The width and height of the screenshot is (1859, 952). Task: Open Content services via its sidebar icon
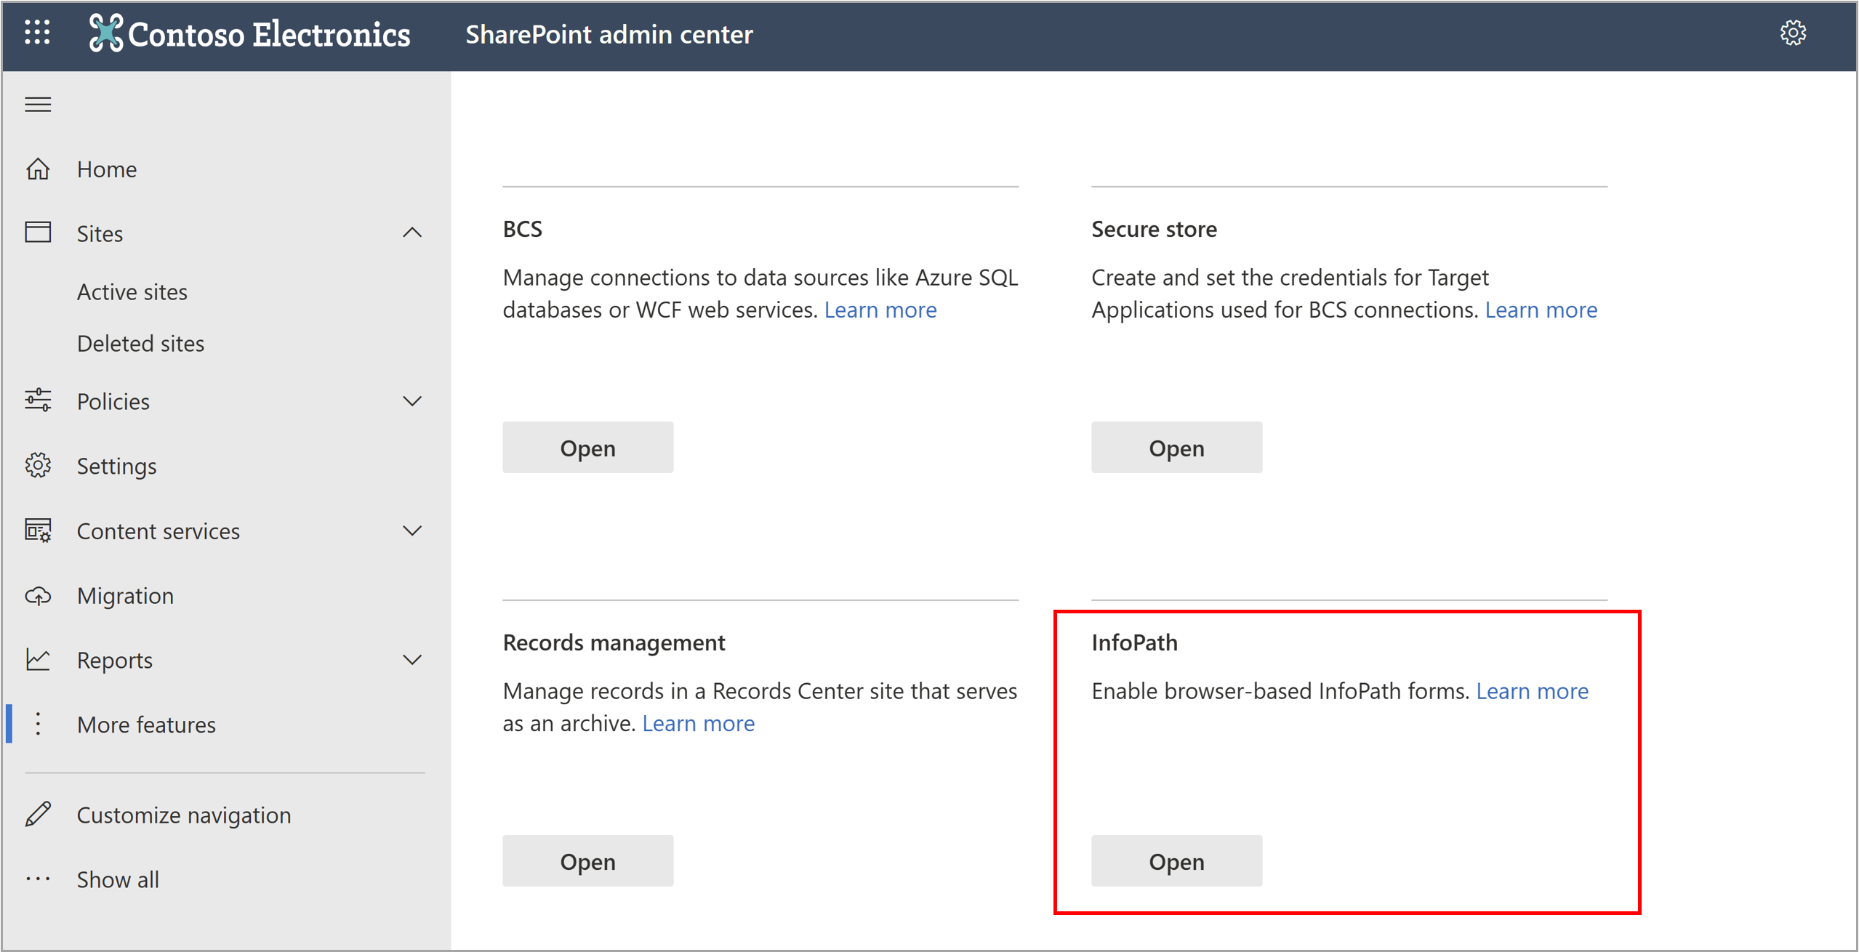pyautogui.click(x=38, y=531)
